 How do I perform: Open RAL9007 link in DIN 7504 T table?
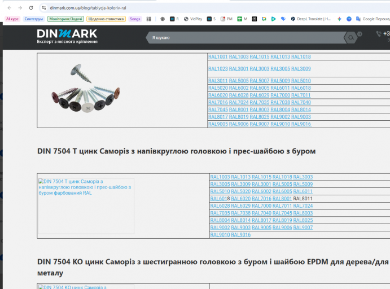tap(303, 227)
